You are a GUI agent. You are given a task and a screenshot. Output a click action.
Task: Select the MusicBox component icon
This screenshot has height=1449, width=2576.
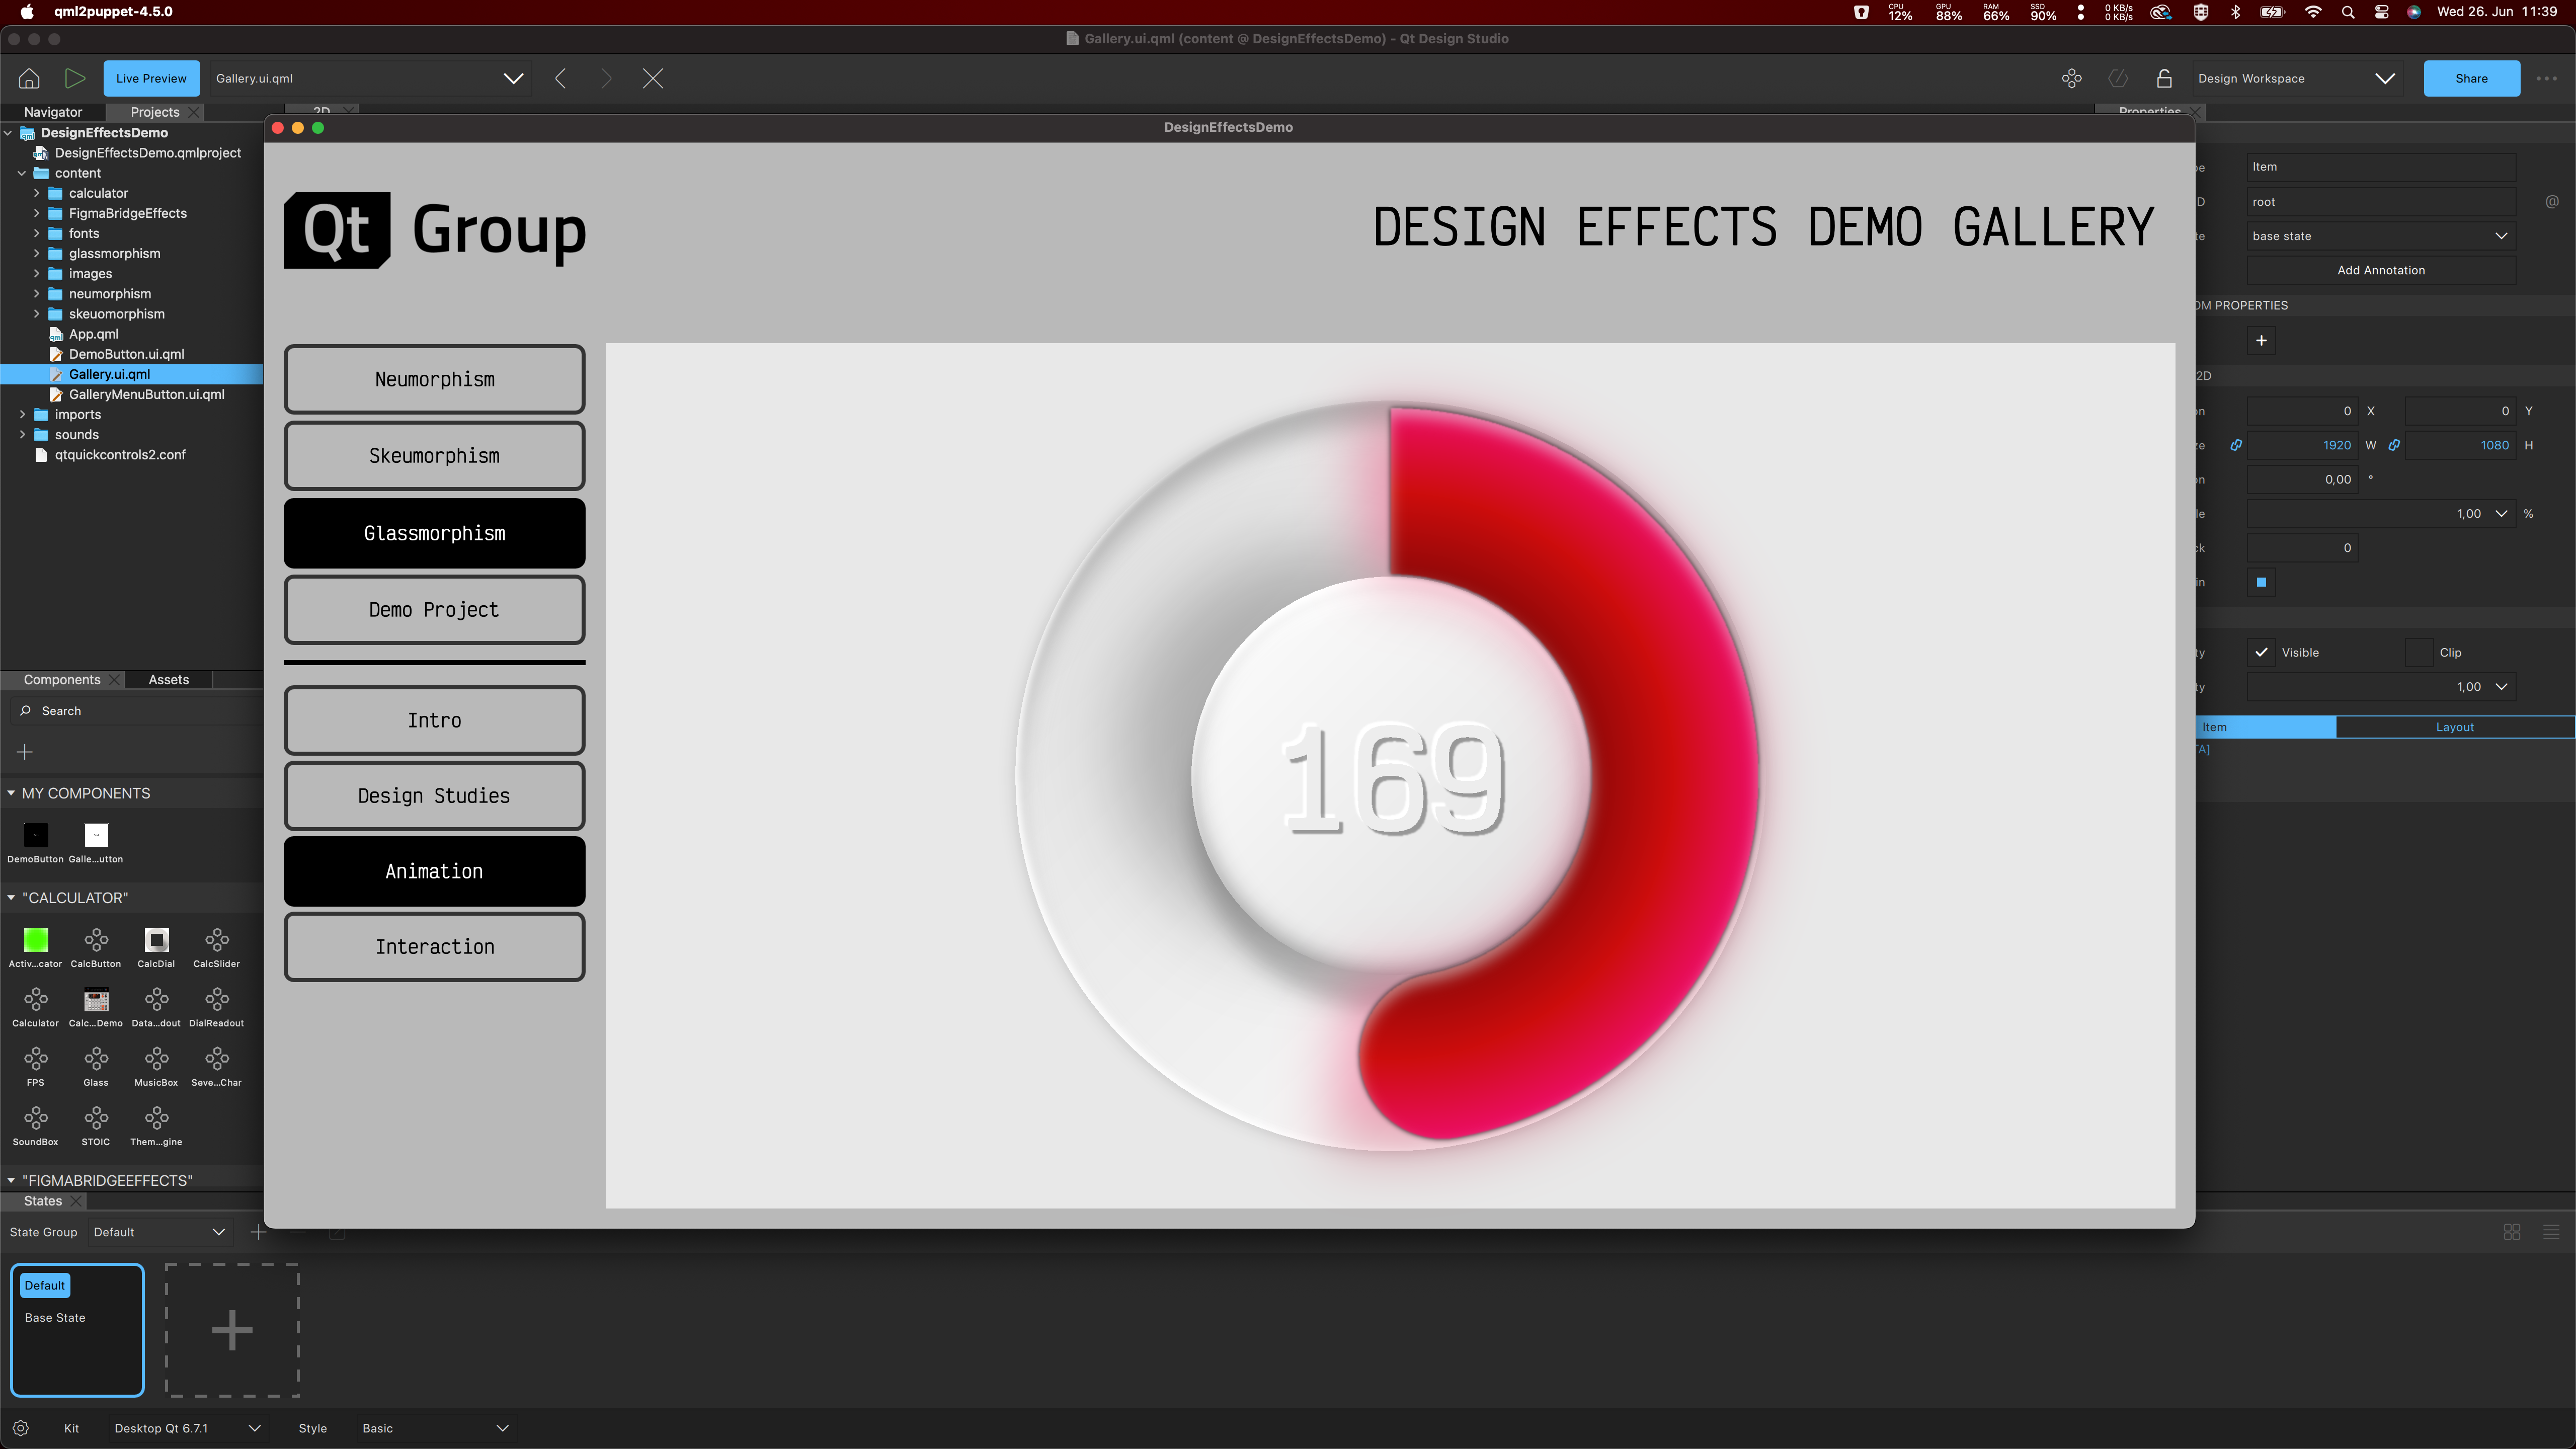156,1060
